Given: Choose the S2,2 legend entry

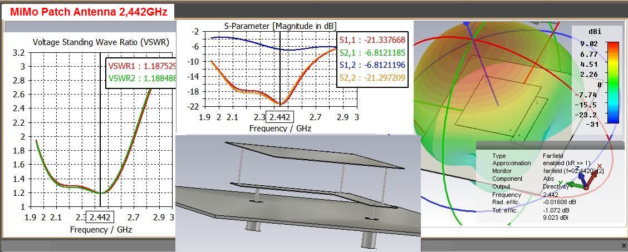Looking at the screenshot, I should pos(372,77).
